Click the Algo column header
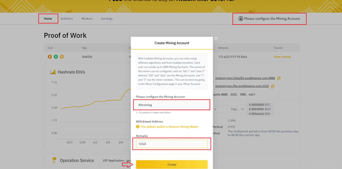 point(84,48)
